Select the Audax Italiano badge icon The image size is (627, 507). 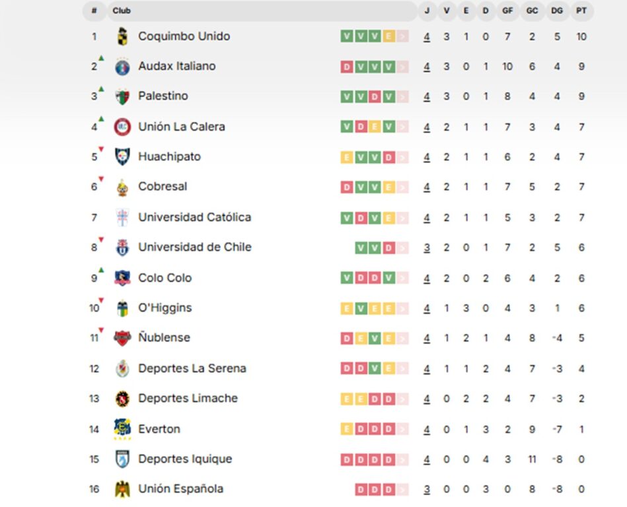122,66
